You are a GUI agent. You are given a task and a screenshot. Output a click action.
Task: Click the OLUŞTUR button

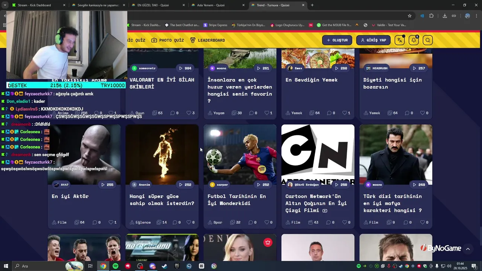(x=337, y=40)
